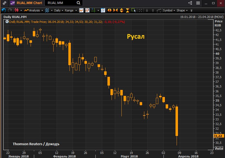The height and width of the screenshot is (158, 225).
Task: Select the zoom rectangle tool
Action: (x=133, y=10)
